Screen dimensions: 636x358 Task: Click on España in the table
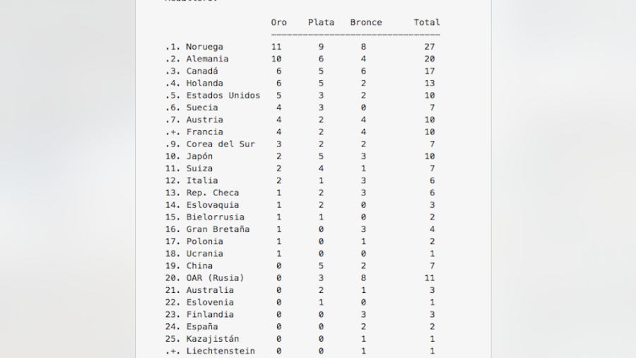(x=202, y=327)
